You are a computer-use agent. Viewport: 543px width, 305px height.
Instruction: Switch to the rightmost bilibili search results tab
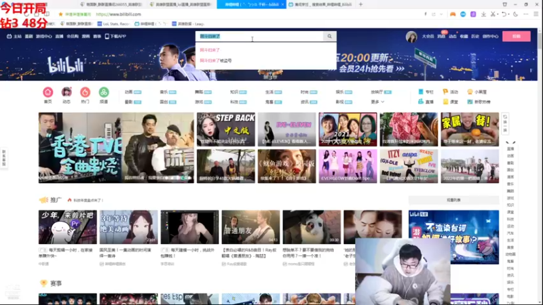[x=320, y=5]
